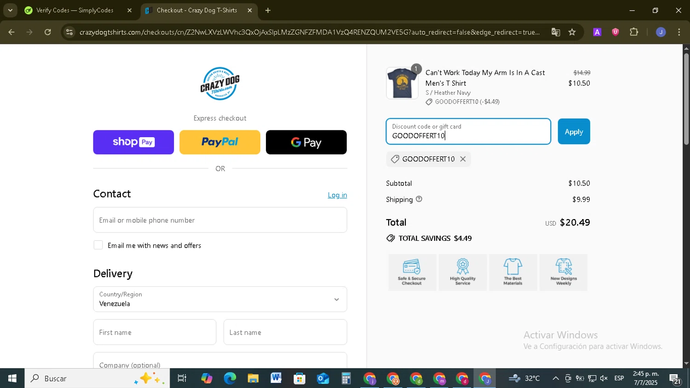690x388 pixels.
Task: Open the shield extension icon
Action: [615, 32]
